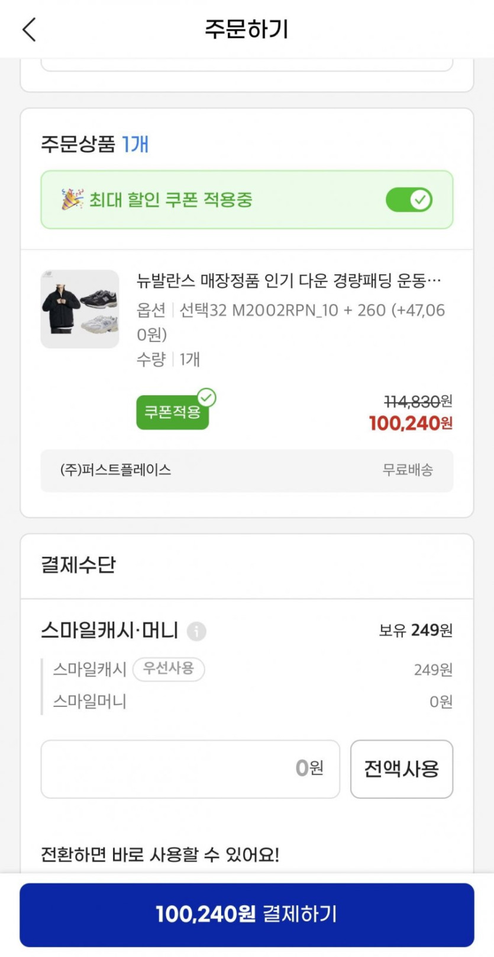This screenshot has width=494, height=957.
Task: Click the check mark on 쿠폰적용 badge
Action: 206,398
